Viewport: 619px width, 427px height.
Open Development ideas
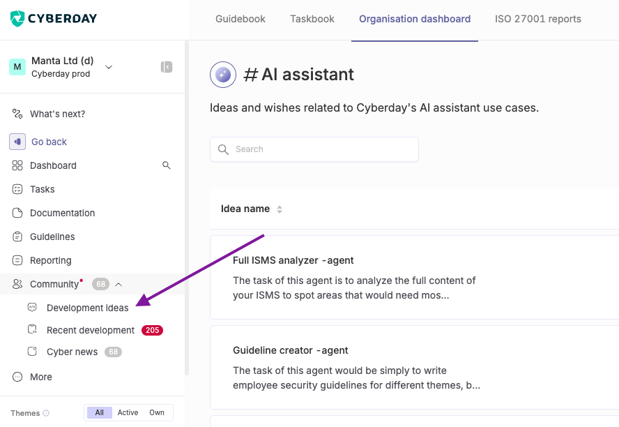click(x=87, y=308)
